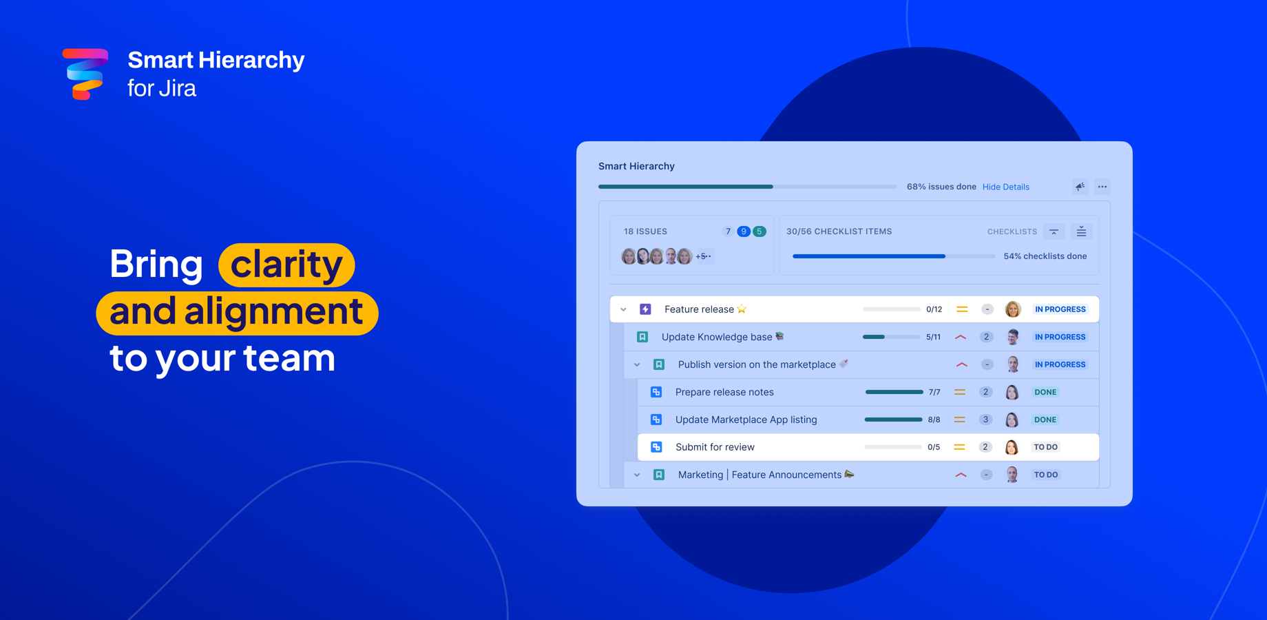
Task: Click Hide Details link
Action: point(1005,187)
